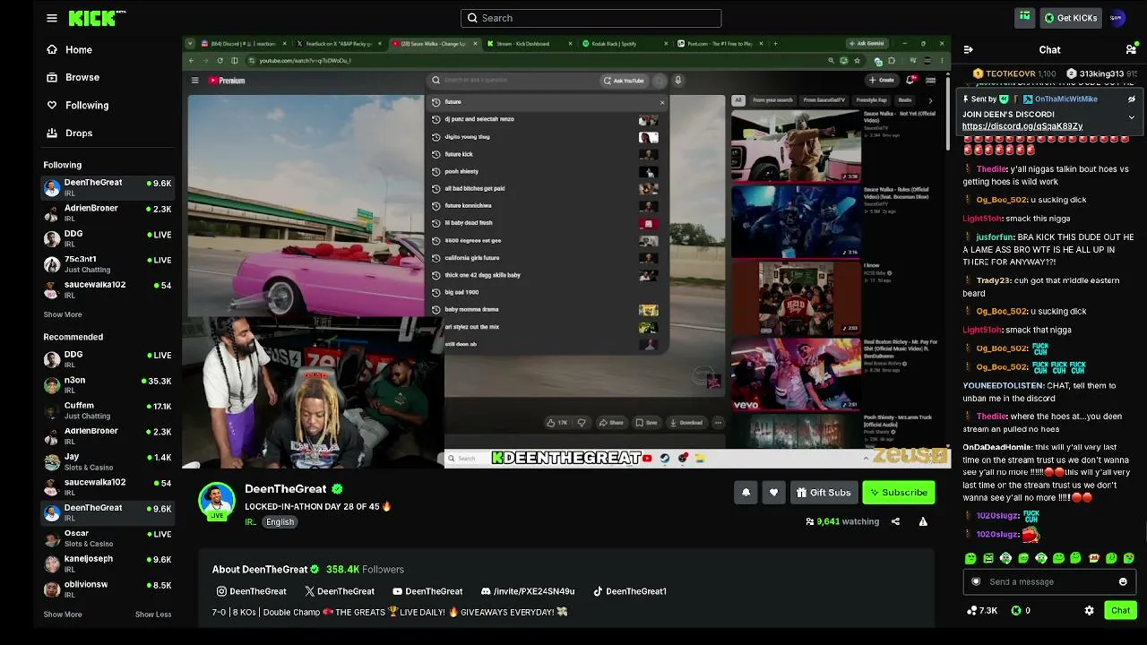Click the Gift Subs button
This screenshot has width=1147, height=645.
(824, 493)
